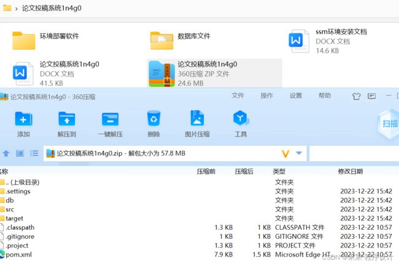Screen dimensions: 399x264
Task: Sort by the 修改日期 column header
Action: point(351,172)
